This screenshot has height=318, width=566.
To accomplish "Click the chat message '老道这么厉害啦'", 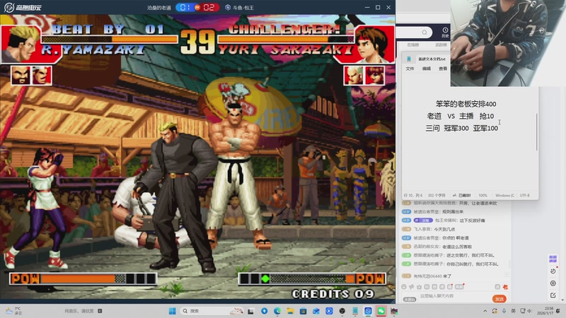I will (x=457, y=247).
